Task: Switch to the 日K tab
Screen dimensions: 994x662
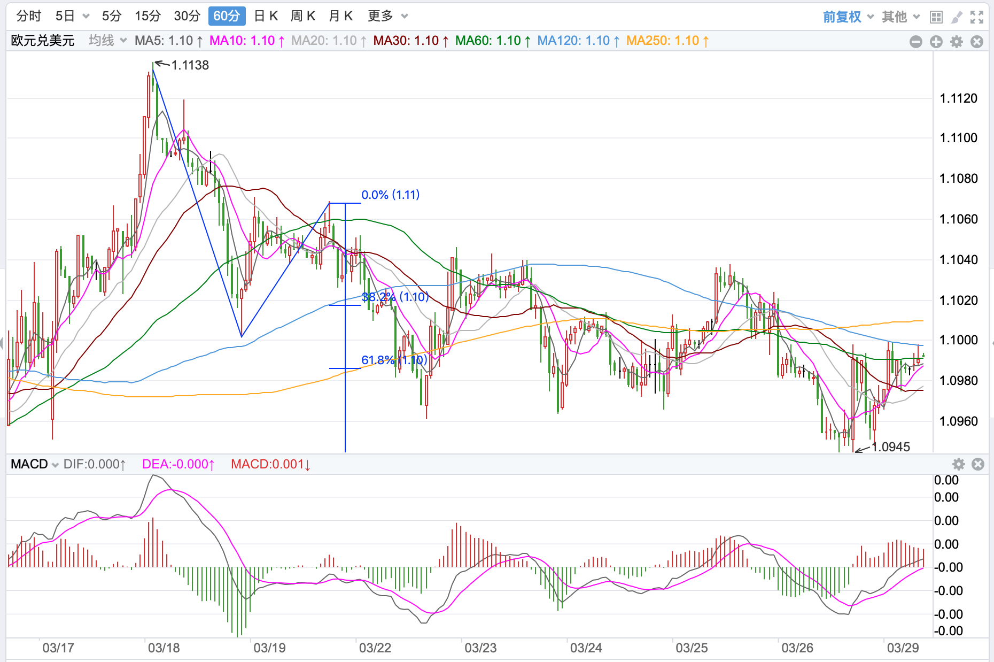Action: (266, 16)
